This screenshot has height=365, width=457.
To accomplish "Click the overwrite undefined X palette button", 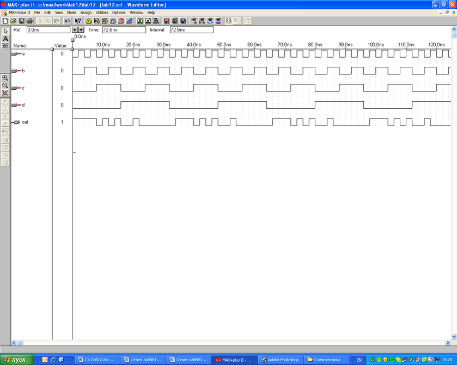I will (x=5, y=117).
